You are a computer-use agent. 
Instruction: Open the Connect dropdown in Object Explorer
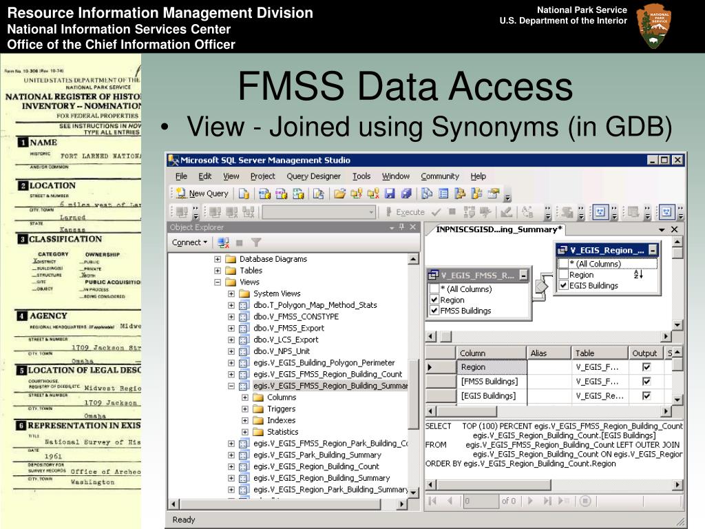click(x=189, y=242)
